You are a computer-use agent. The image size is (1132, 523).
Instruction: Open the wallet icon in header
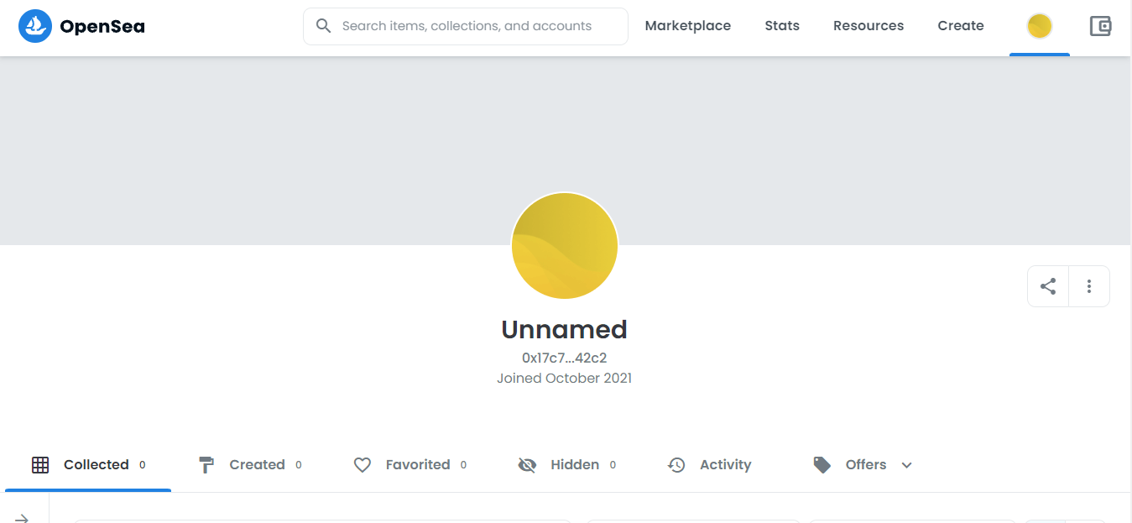[x=1100, y=26]
